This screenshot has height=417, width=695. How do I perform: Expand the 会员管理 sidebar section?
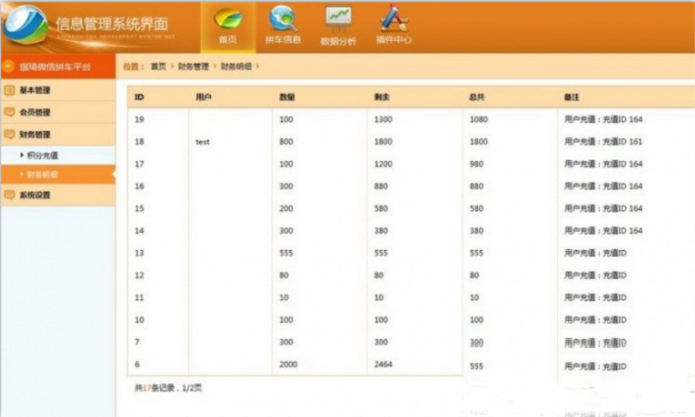tap(58, 112)
